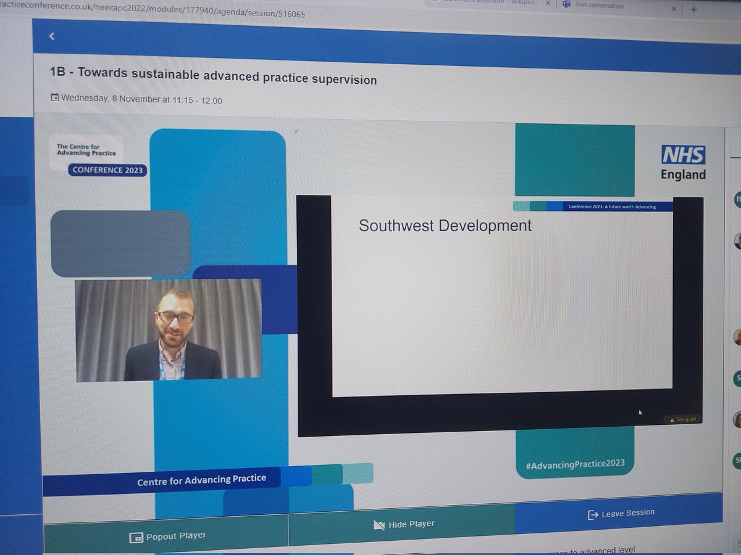
Task: Click the Hide Player crossed-camera icon
Action: click(379, 525)
